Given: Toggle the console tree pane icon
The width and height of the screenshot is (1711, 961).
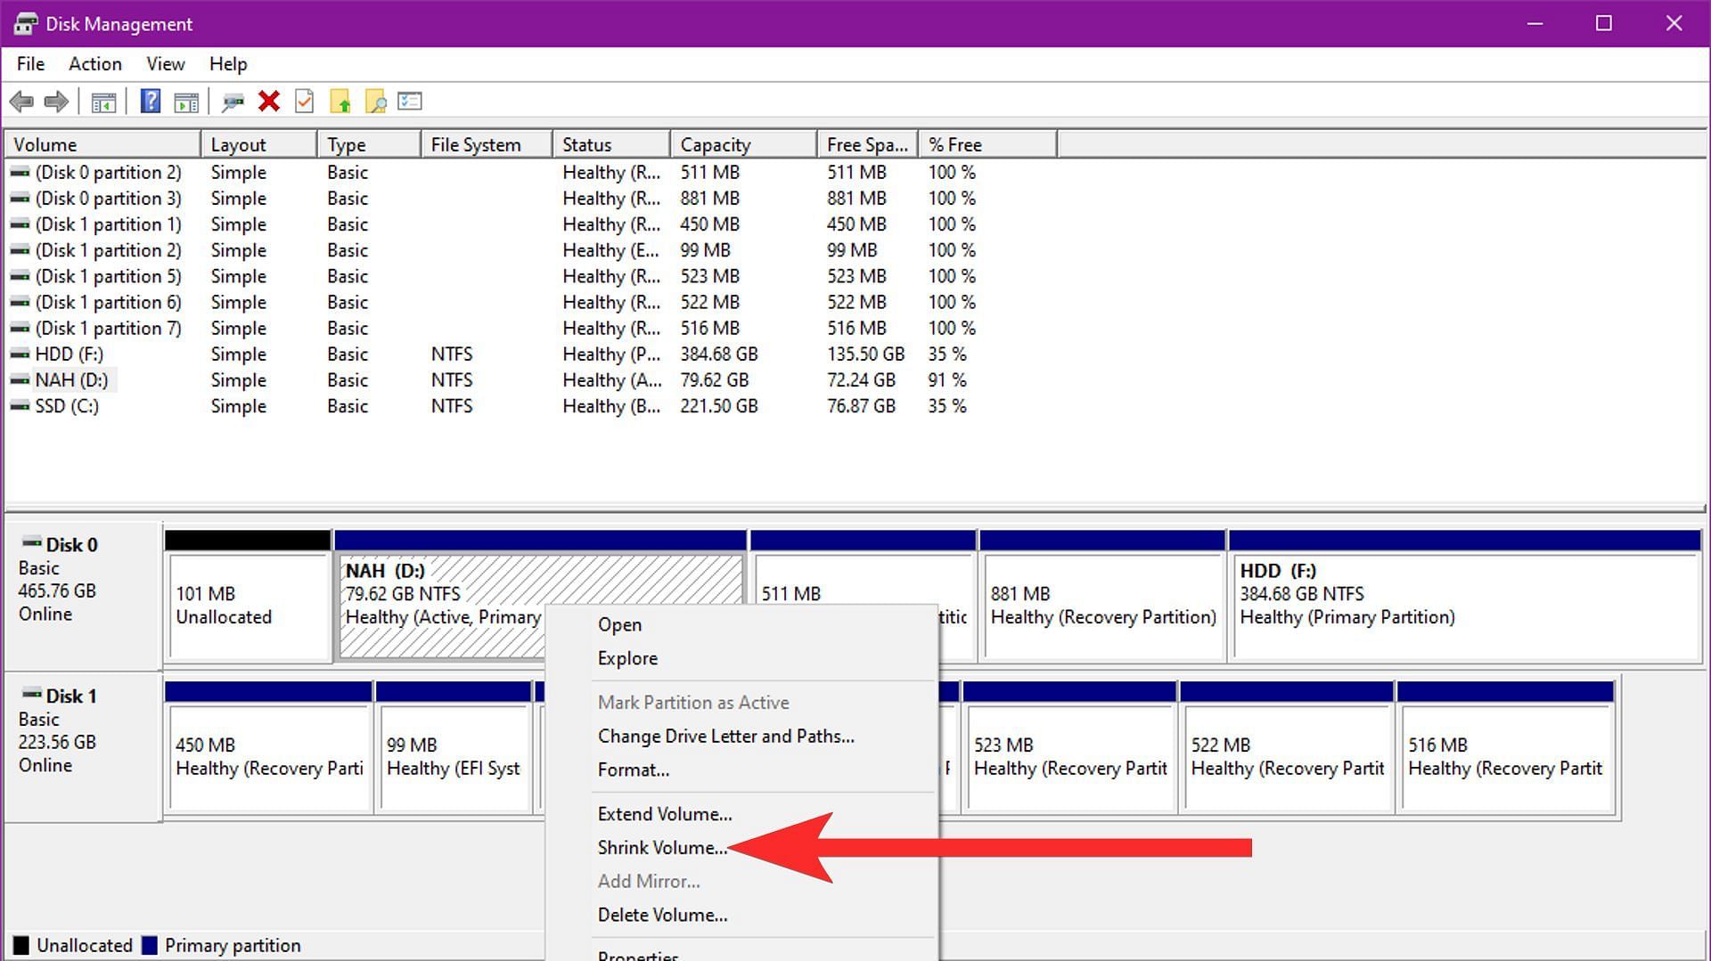Looking at the screenshot, I should [x=103, y=102].
